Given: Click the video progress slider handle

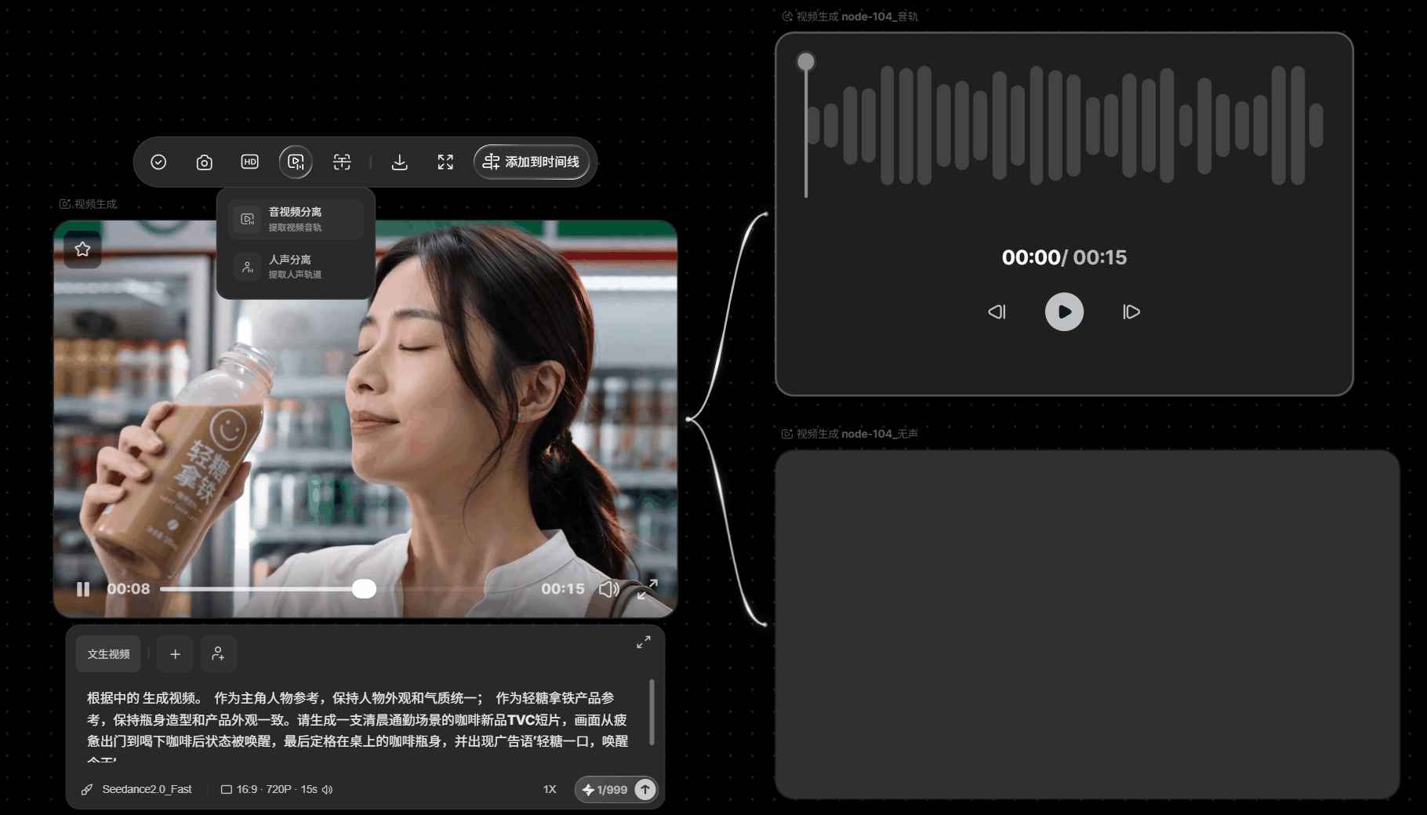Looking at the screenshot, I should pos(364,589).
